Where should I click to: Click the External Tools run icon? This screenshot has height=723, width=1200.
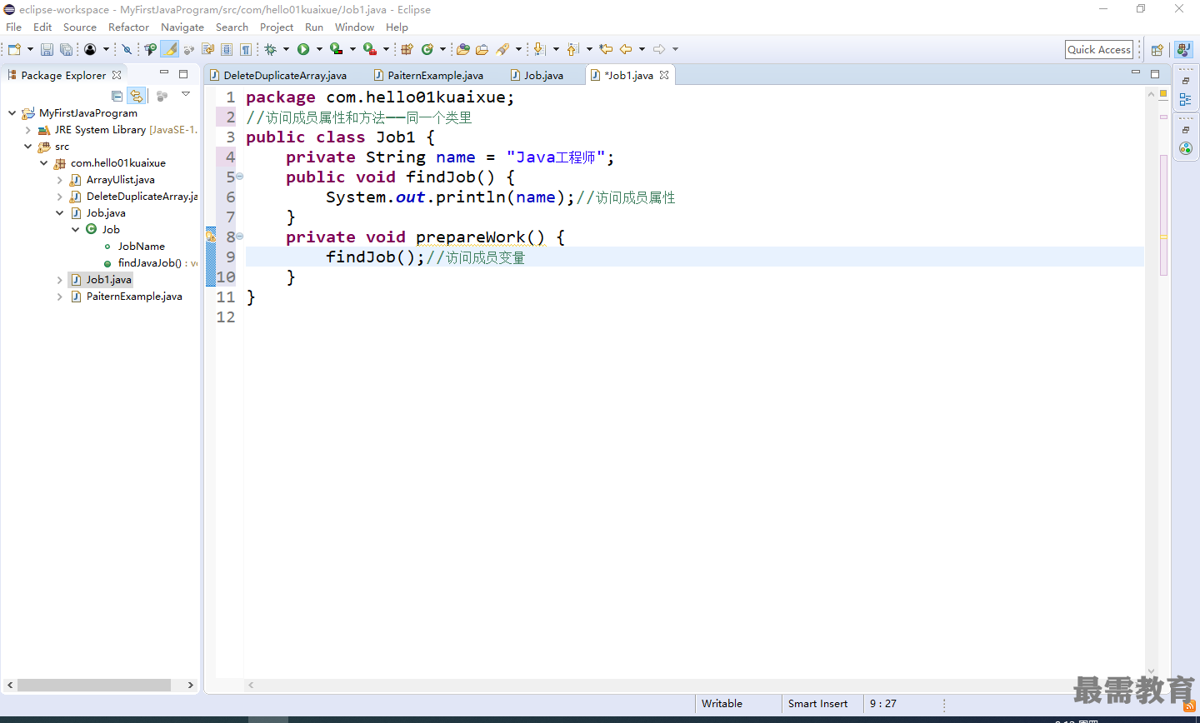369,49
